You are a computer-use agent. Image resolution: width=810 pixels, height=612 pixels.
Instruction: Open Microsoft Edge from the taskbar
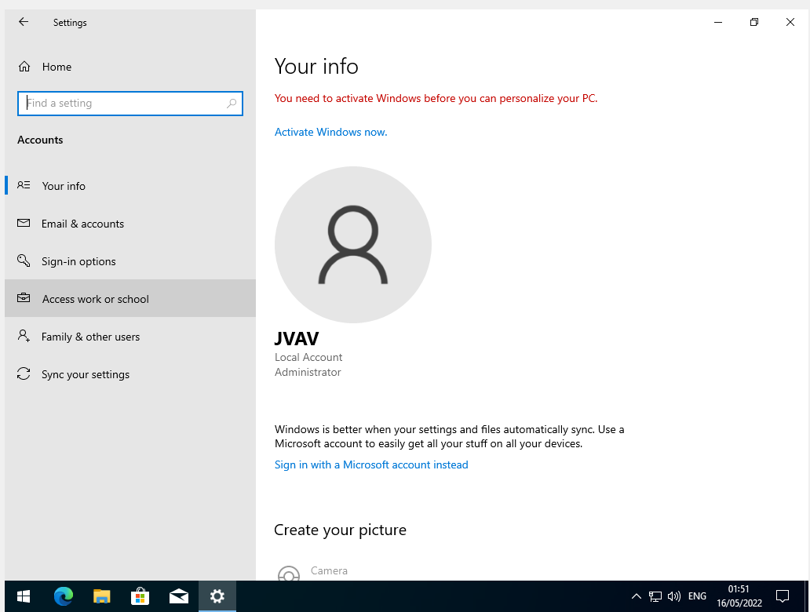63,596
